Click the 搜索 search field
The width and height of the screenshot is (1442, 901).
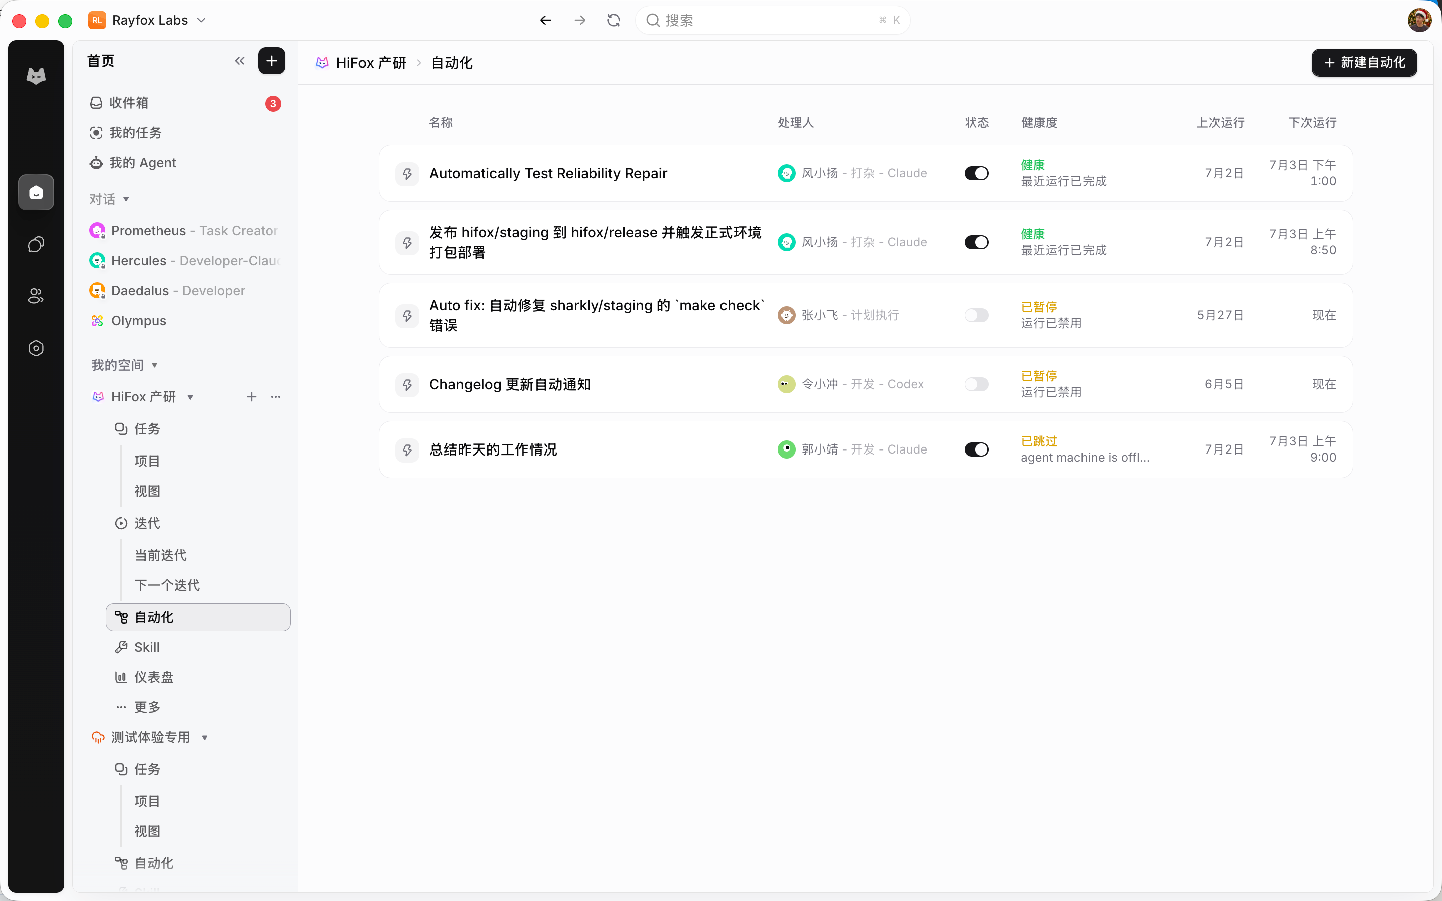[773, 20]
